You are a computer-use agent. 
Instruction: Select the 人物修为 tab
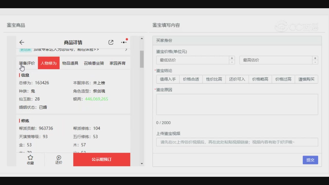click(49, 63)
